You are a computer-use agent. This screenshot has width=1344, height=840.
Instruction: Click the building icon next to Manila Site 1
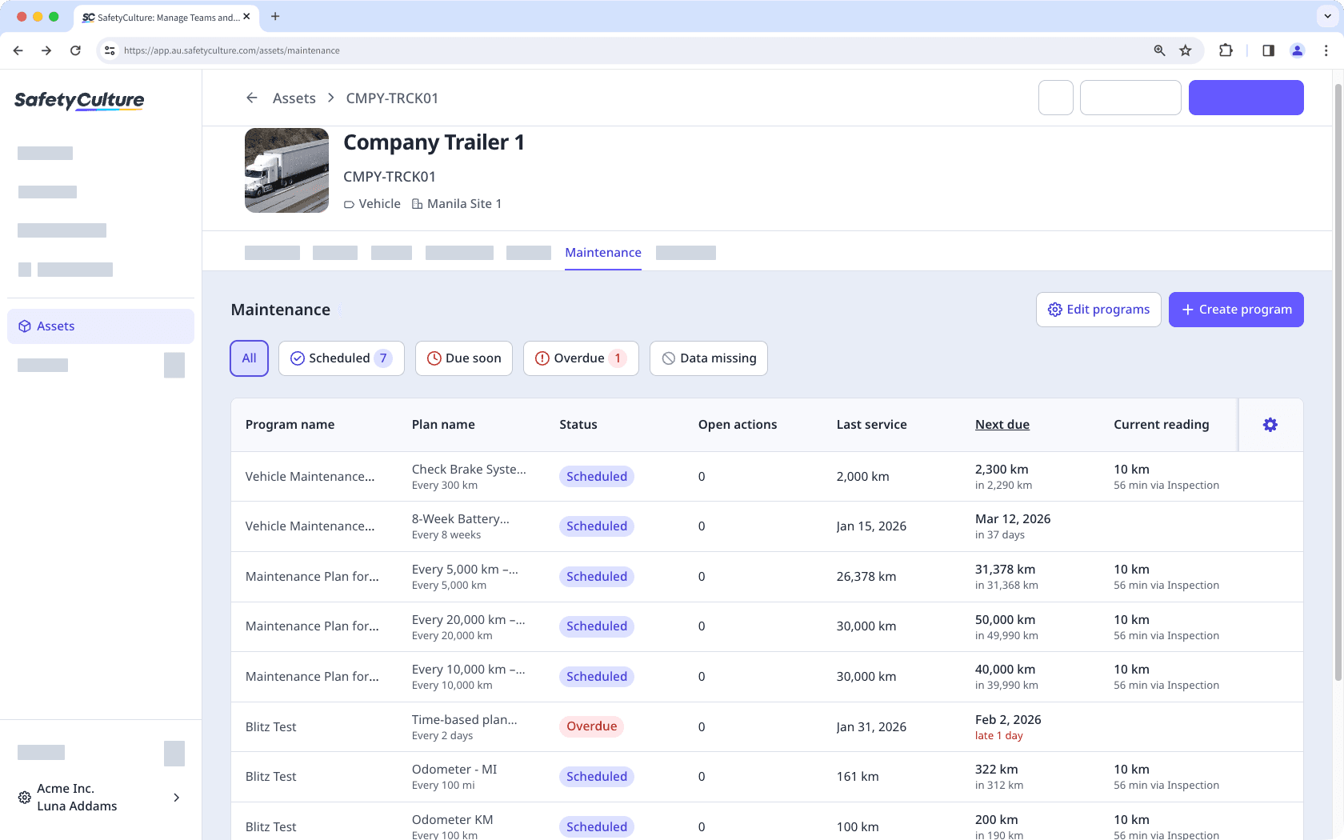click(417, 204)
